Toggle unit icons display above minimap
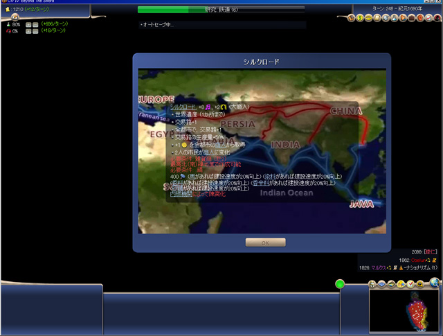Image resolution: width=443 pixels, height=336 pixels. (372, 284)
